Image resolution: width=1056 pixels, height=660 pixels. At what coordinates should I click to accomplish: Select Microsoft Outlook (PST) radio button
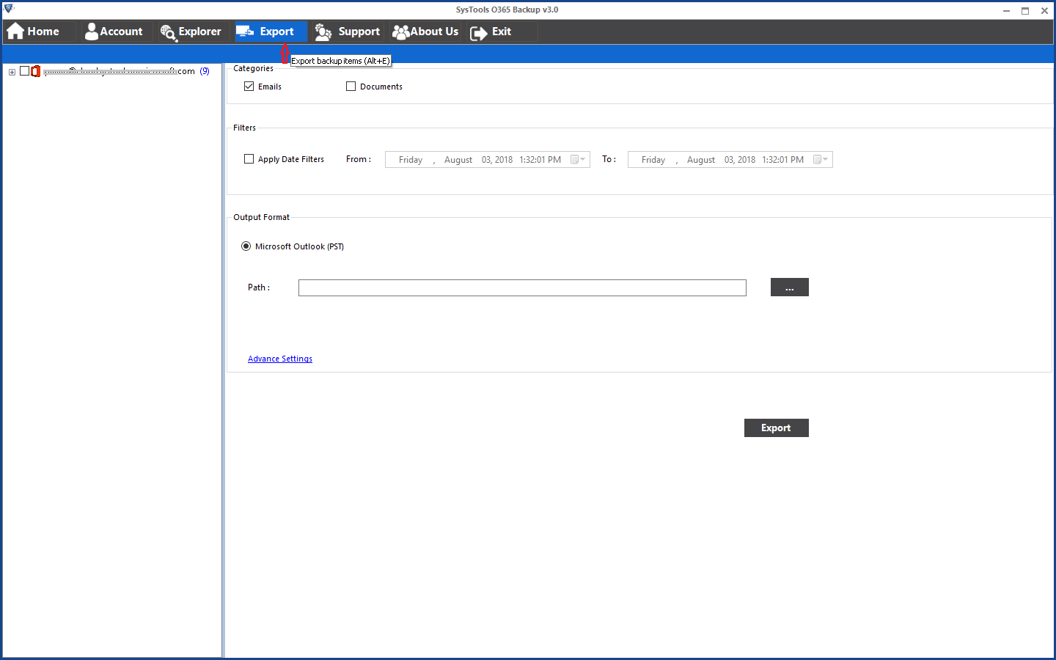coord(246,246)
